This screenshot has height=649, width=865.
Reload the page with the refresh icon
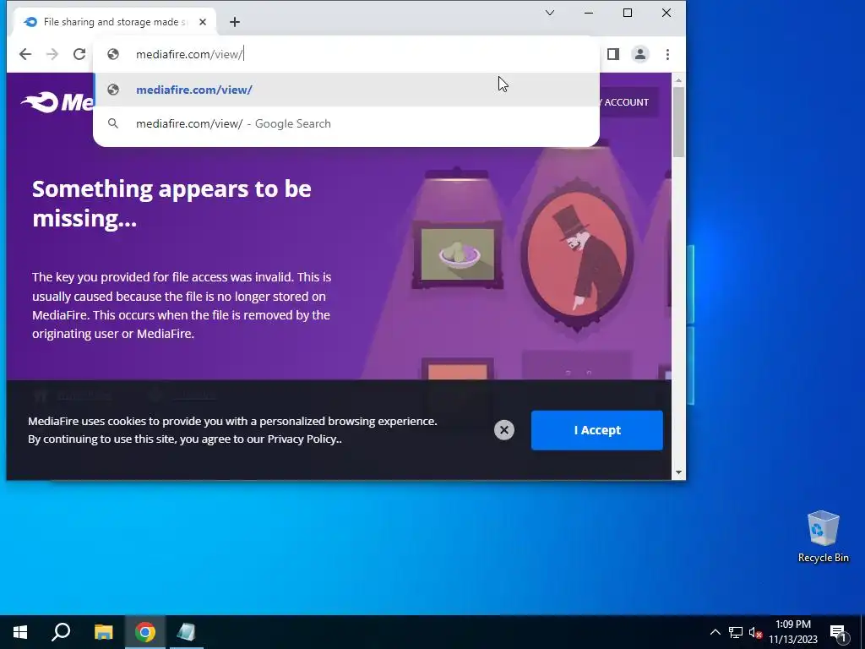coord(79,54)
